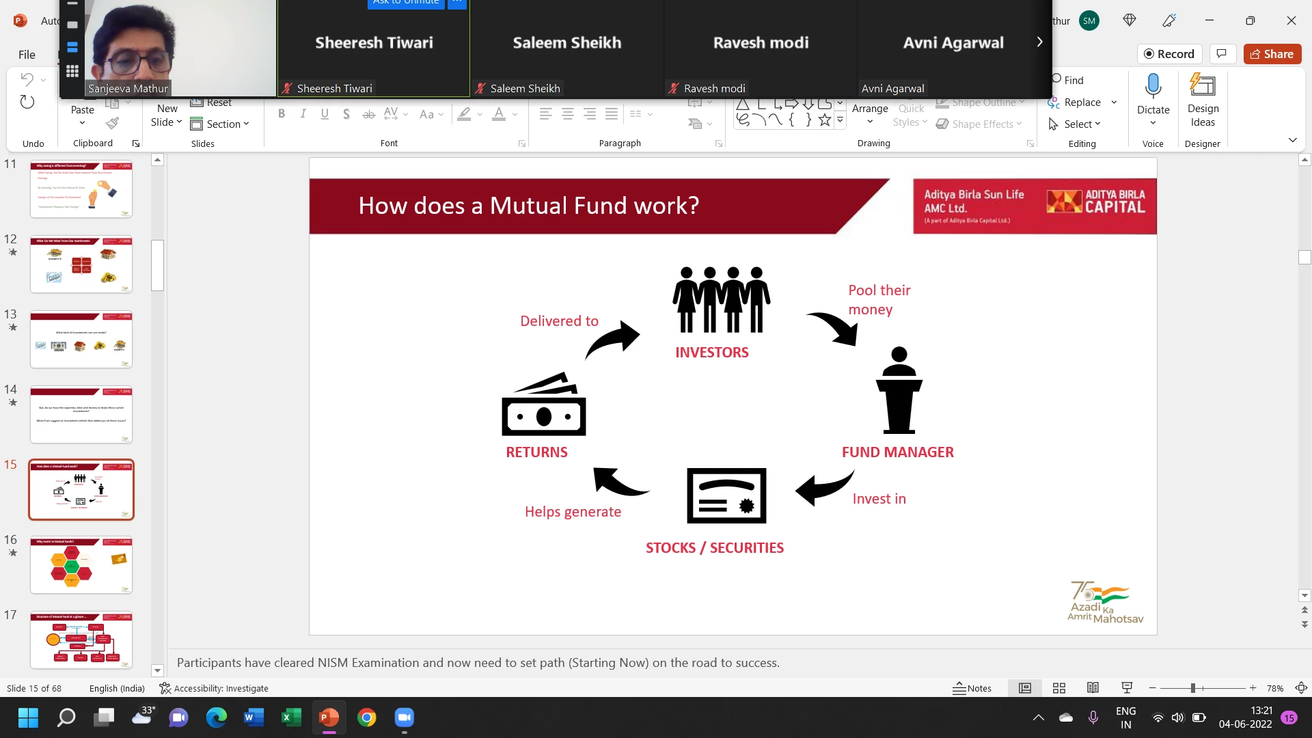Expand the Section dropdown
This screenshot has height=738, width=1312.
(x=219, y=124)
